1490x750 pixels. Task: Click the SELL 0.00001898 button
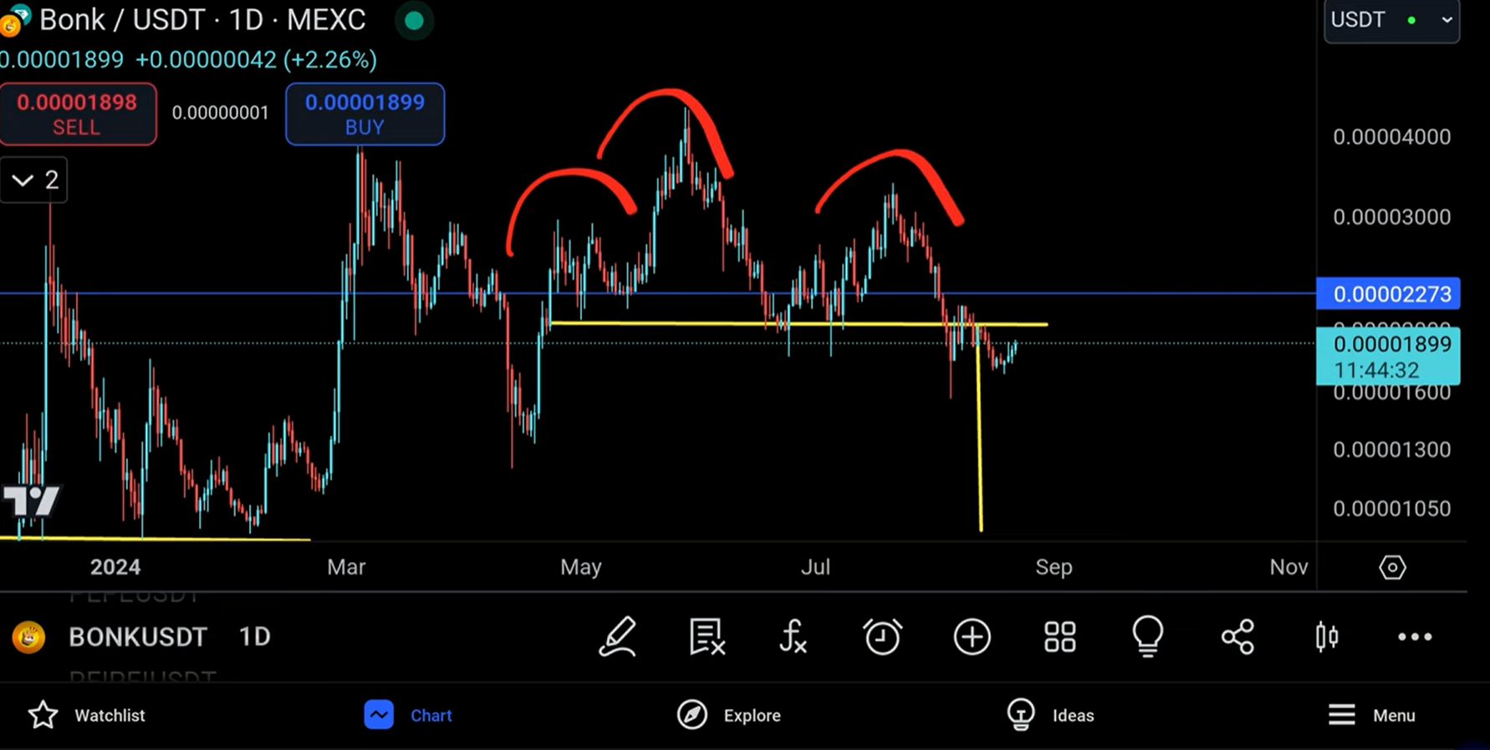point(78,114)
